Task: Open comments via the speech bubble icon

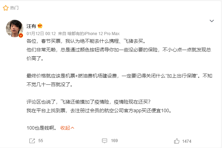Action: coord(104,141)
